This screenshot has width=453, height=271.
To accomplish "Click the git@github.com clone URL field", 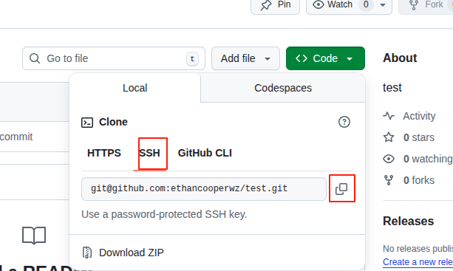I will tap(204, 189).
